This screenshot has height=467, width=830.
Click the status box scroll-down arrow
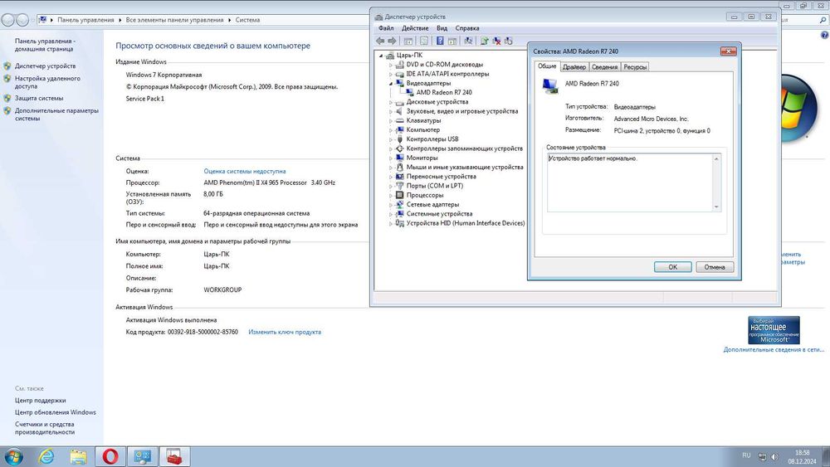coord(717,207)
